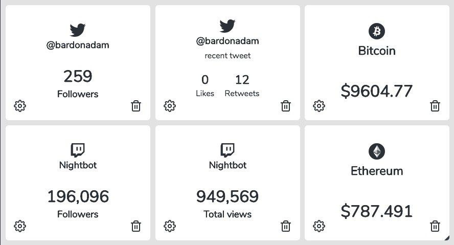Delete the Bitcoin price card
Image resolution: width=454 pixels, height=245 pixels.
click(x=435, y=106)
